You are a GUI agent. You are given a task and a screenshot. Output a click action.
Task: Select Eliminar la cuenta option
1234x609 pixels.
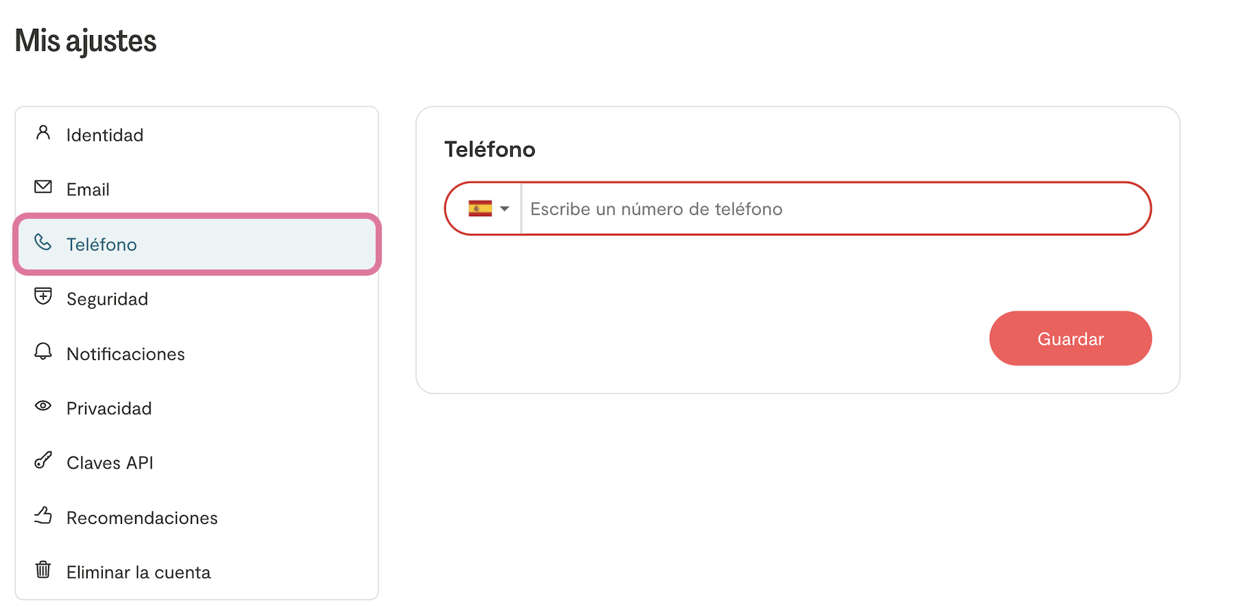138,573
